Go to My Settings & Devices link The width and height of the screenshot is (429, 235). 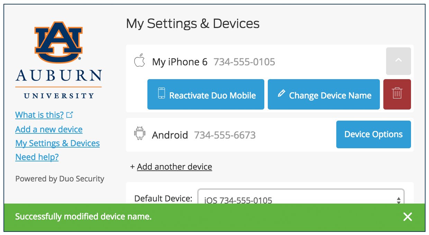(x=57, y=143)
